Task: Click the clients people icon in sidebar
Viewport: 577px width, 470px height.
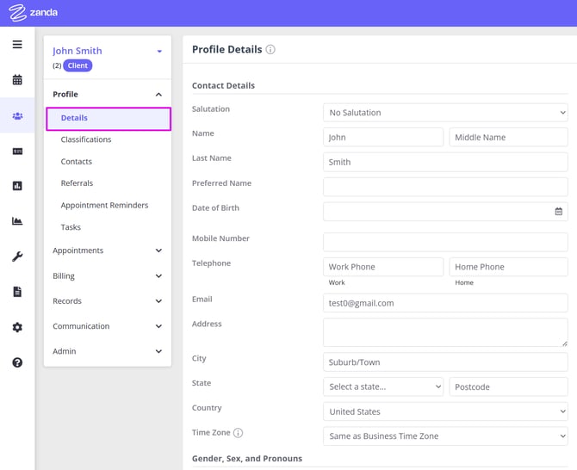Action: (17, 116)
